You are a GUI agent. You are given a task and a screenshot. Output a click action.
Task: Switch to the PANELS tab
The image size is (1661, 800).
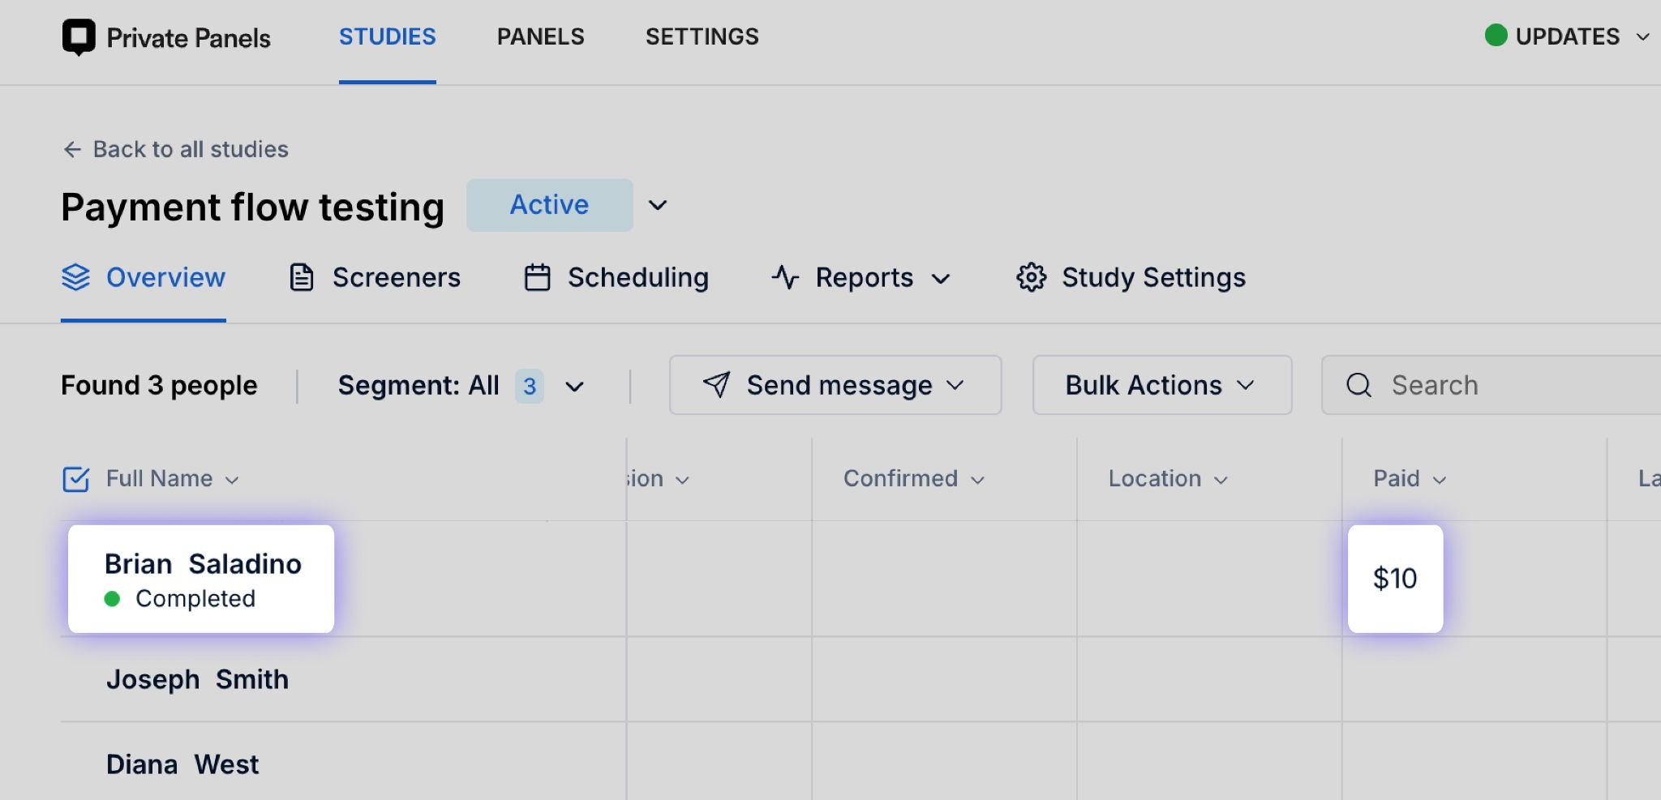(x=540, y=37)
